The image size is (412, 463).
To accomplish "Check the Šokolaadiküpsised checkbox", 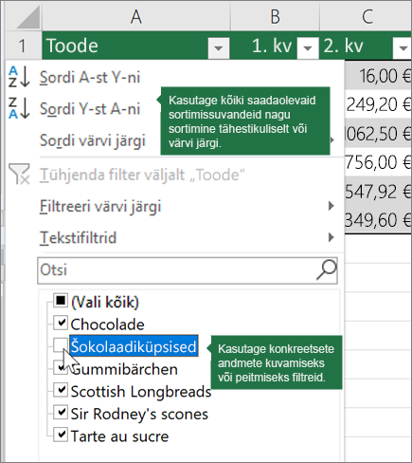I will 61,345.
